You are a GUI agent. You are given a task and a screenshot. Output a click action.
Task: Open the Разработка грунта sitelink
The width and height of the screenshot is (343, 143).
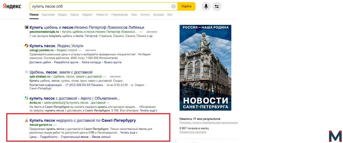tap(66, 62)
